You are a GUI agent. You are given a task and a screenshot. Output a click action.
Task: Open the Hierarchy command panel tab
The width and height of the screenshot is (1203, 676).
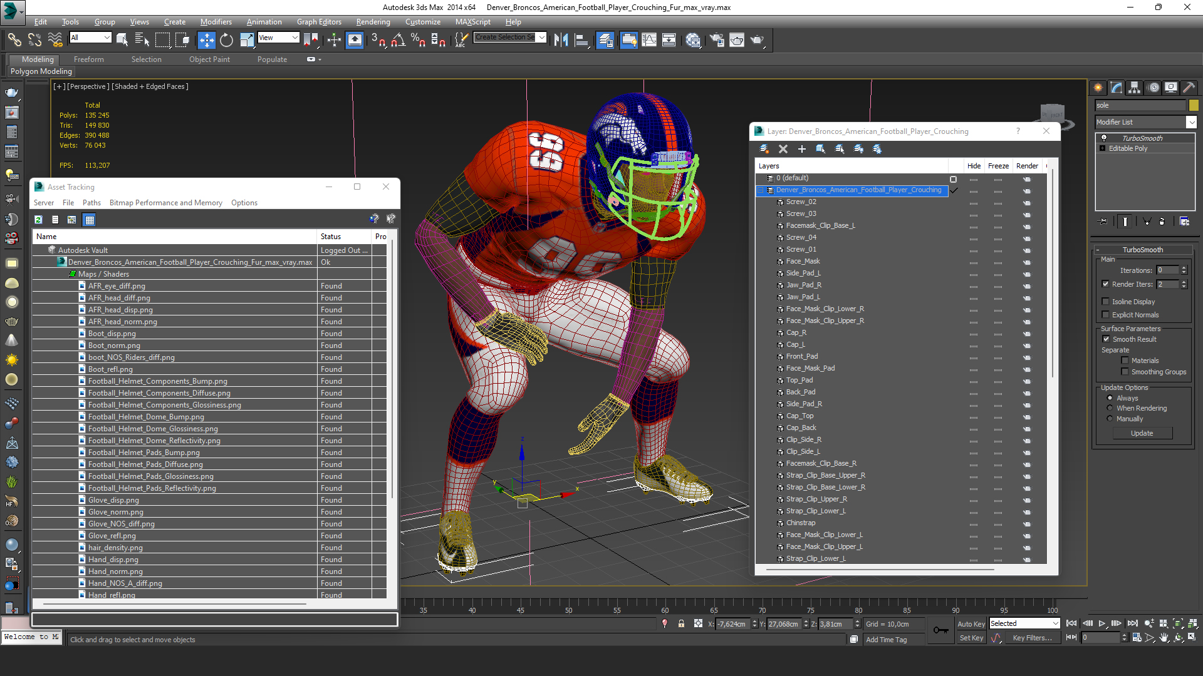[1134, 88]
